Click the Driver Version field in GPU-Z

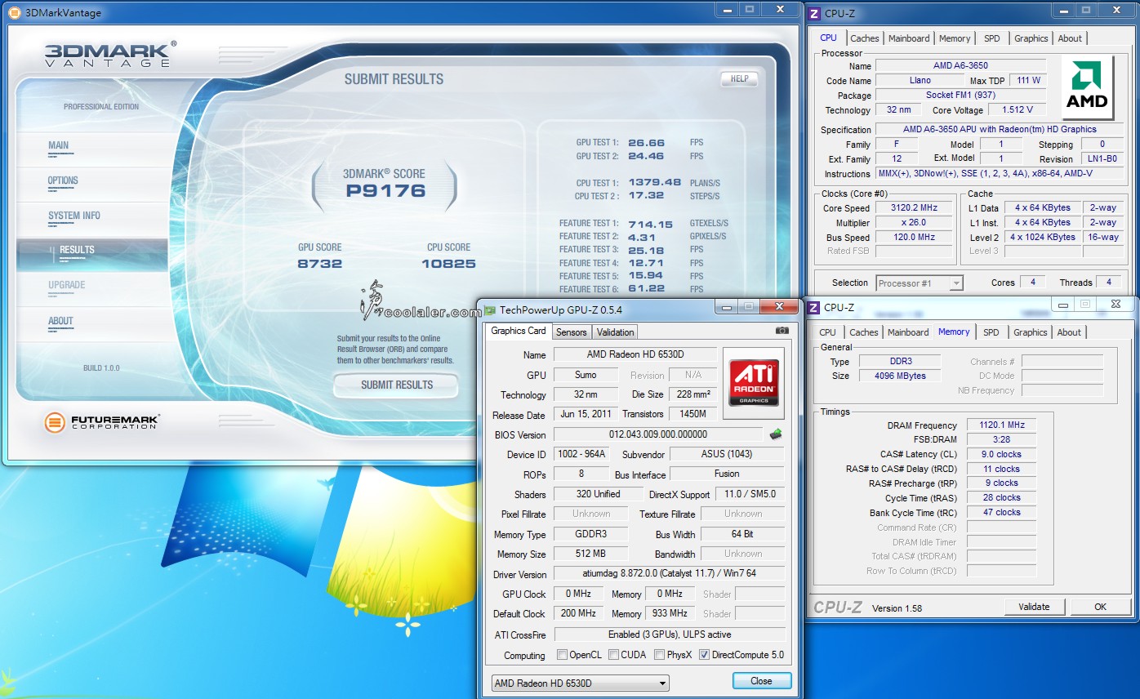point(669,573)
